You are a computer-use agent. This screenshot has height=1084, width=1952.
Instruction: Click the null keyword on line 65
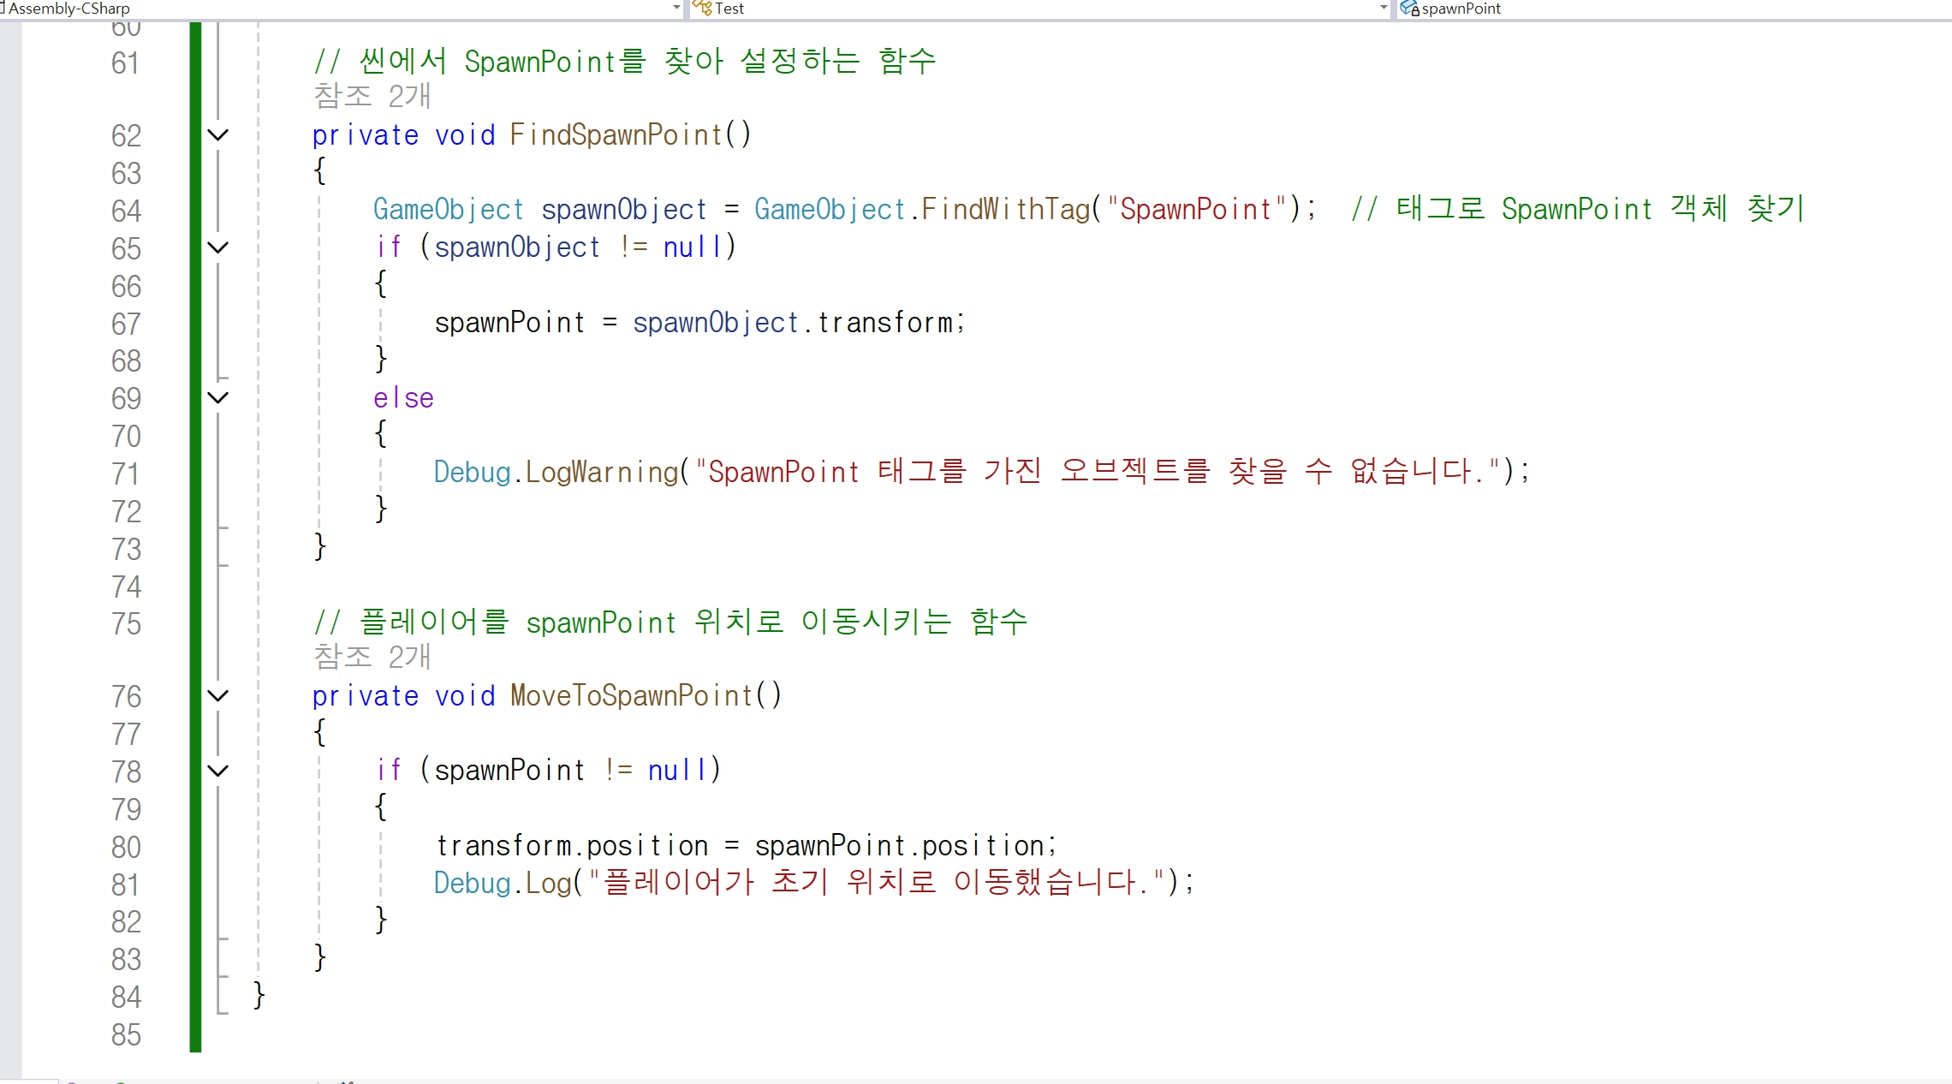(693, 247)
